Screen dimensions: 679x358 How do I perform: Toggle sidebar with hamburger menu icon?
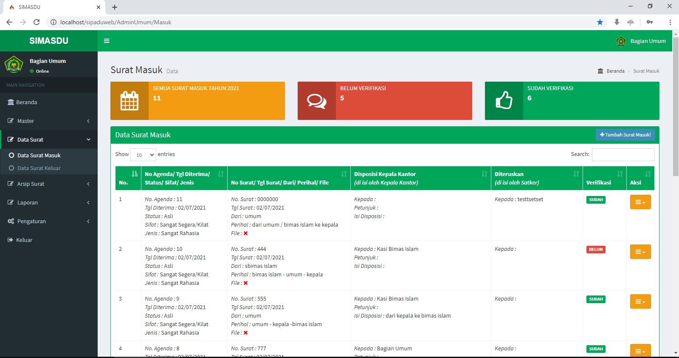pos(107,41)
